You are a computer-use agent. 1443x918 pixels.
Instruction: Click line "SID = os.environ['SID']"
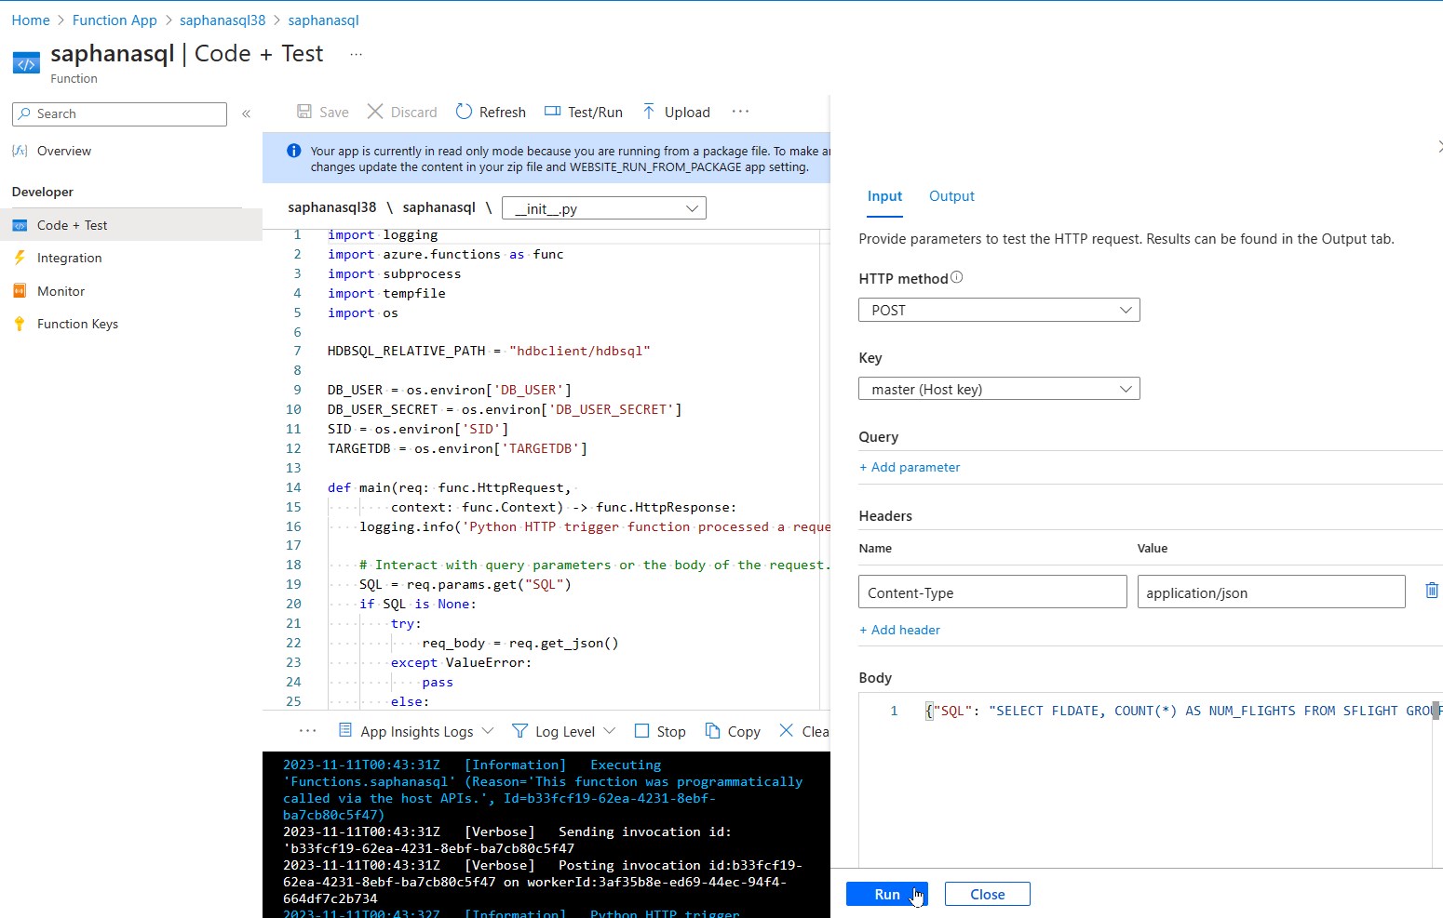(x=418, y=429)
